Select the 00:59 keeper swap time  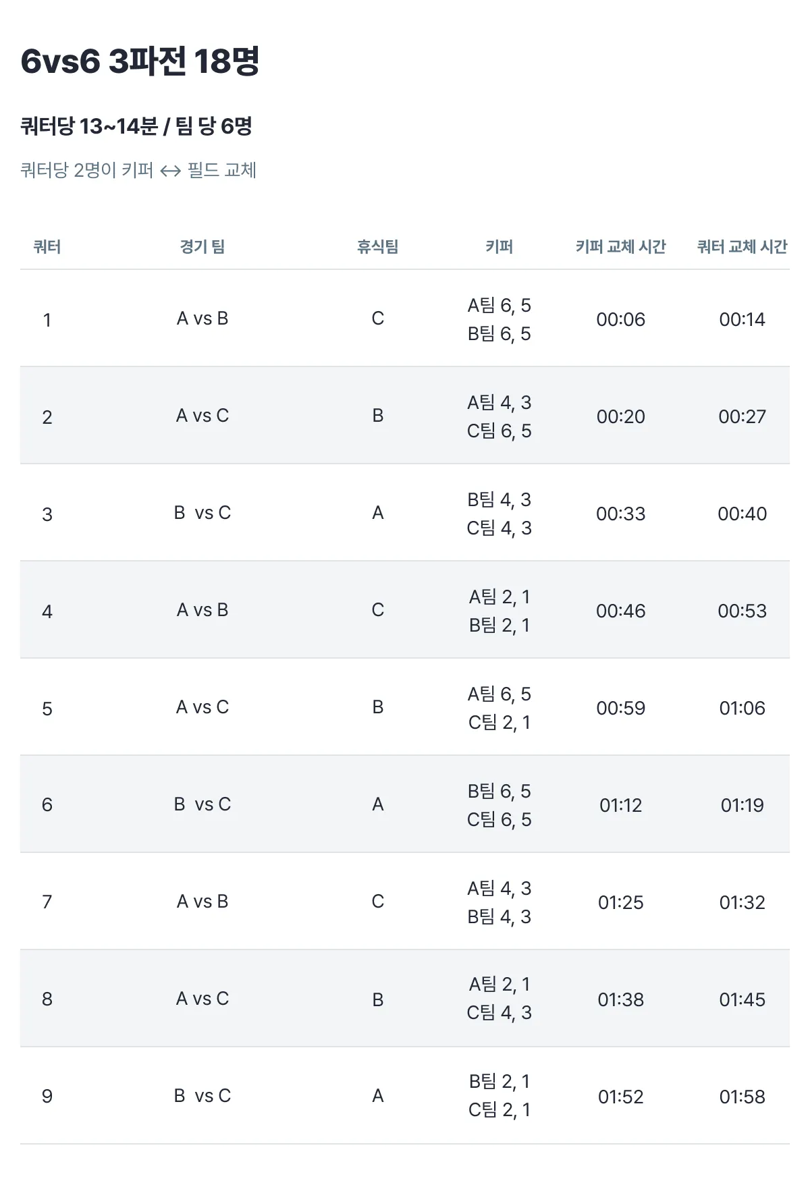tap(621, 708)
